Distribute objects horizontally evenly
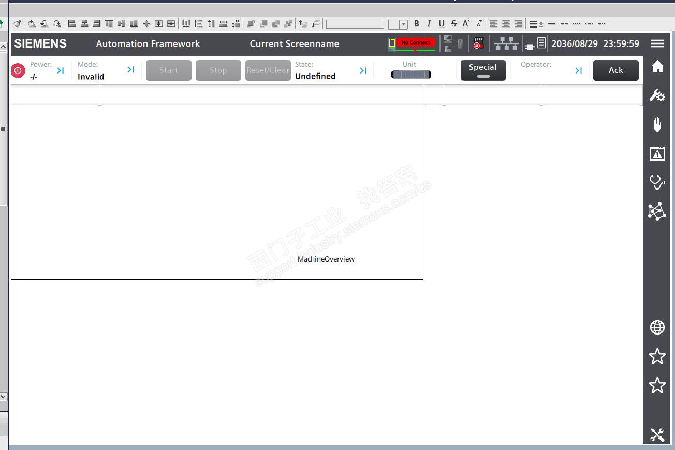Image resolution: width=675 pixels, height=450 pixels. [x=185, y=24]
